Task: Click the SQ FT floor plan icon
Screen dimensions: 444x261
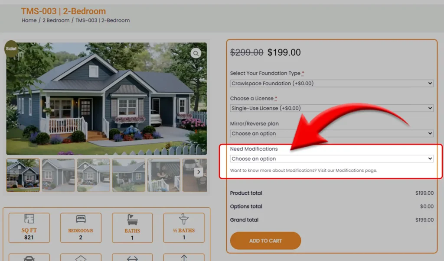Action: click(29, 219)
